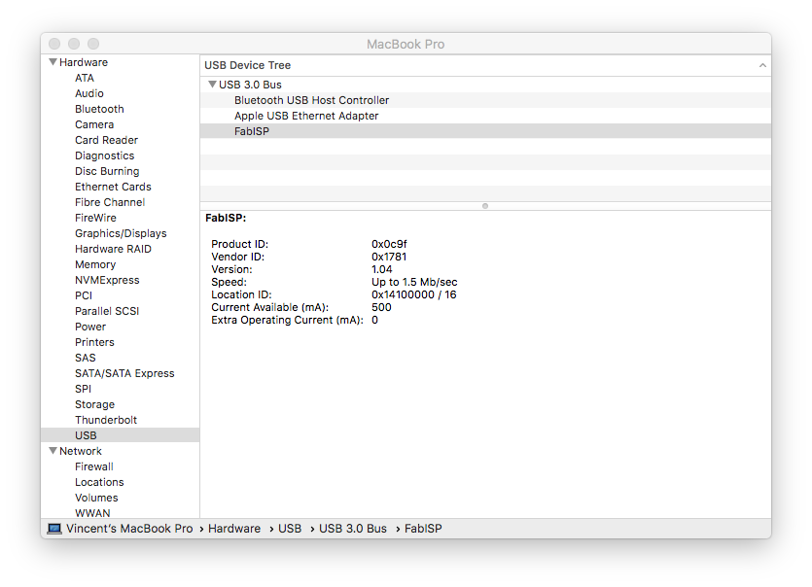
Task: Select PCI in the sidebar
Action: (x=84, y=295)
